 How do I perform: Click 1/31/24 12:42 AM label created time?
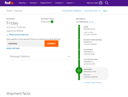pos(90,34)
